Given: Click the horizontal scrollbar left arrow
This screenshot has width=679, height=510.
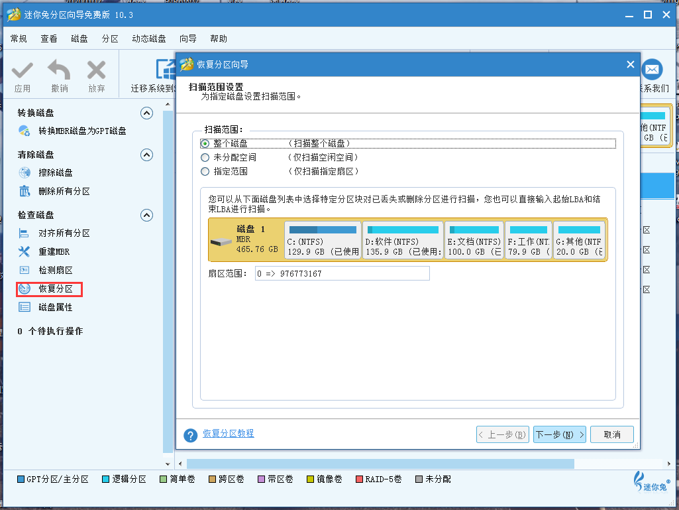Looking at the screenshot, I should (x=181, y=464).
